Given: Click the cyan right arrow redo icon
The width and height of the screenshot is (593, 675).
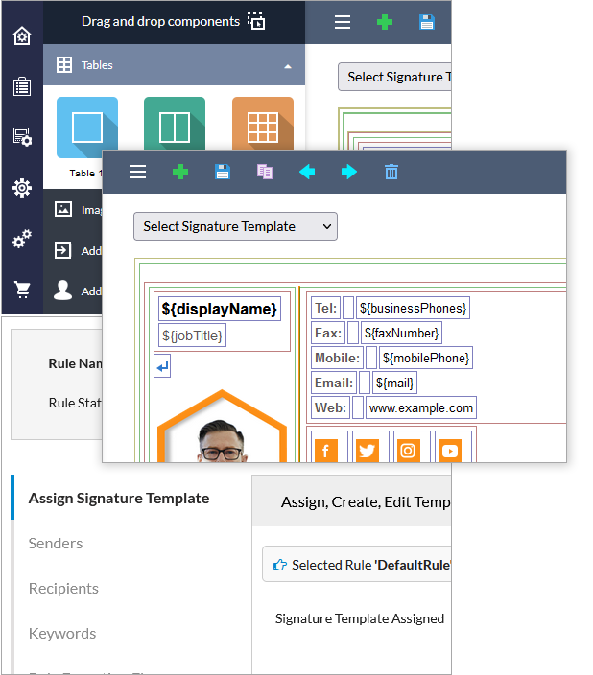Looking at the screenshot, I should coord(349,172).
